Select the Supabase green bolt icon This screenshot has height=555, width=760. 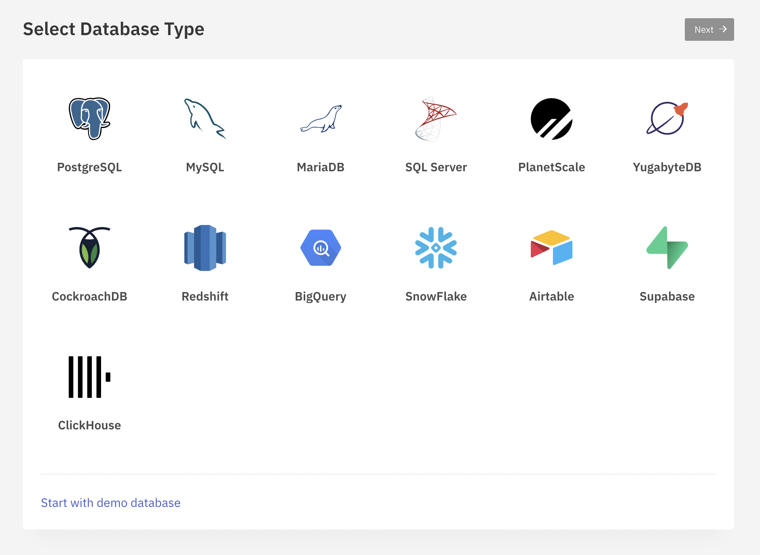click(667, 248)
